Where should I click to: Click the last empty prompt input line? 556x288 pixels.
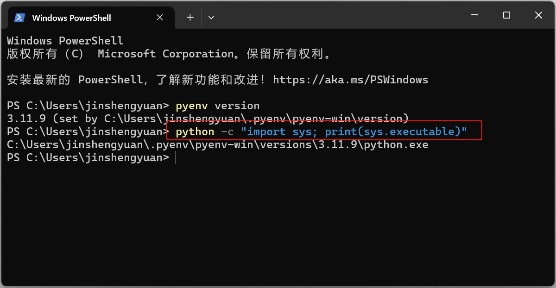[x=92, y=158]
